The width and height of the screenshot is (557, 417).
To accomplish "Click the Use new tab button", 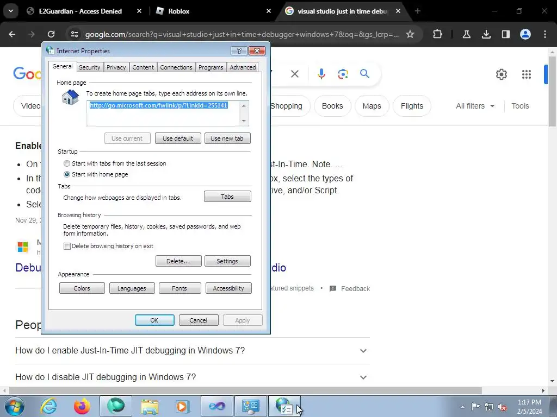I will 227,138.
